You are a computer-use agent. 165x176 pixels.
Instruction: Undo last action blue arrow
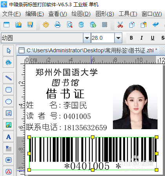point(156,25)
